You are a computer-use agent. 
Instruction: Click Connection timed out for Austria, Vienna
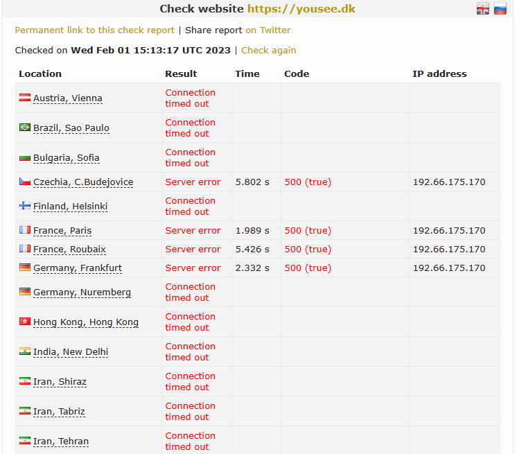pyautogui.click(x=190, y=98)
